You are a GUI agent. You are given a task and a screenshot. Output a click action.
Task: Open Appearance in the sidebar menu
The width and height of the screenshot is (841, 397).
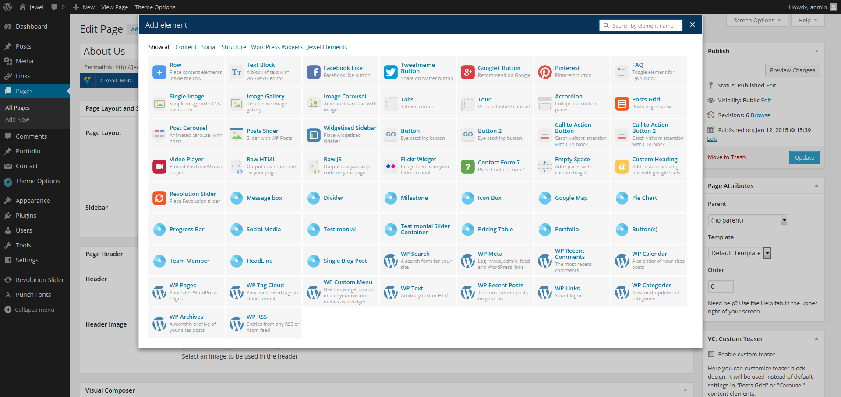coord(35,201)
